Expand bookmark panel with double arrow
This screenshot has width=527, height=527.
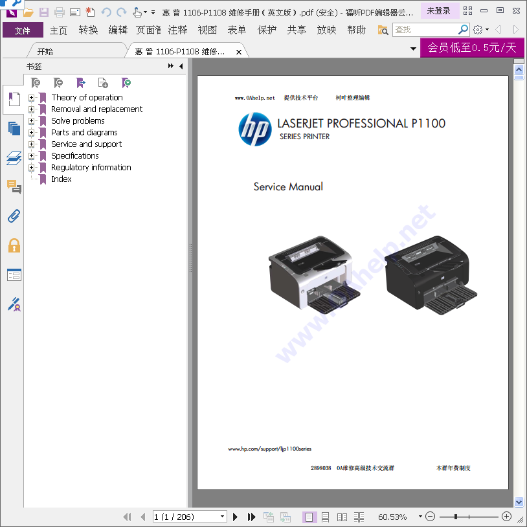(x=171, y=66)
